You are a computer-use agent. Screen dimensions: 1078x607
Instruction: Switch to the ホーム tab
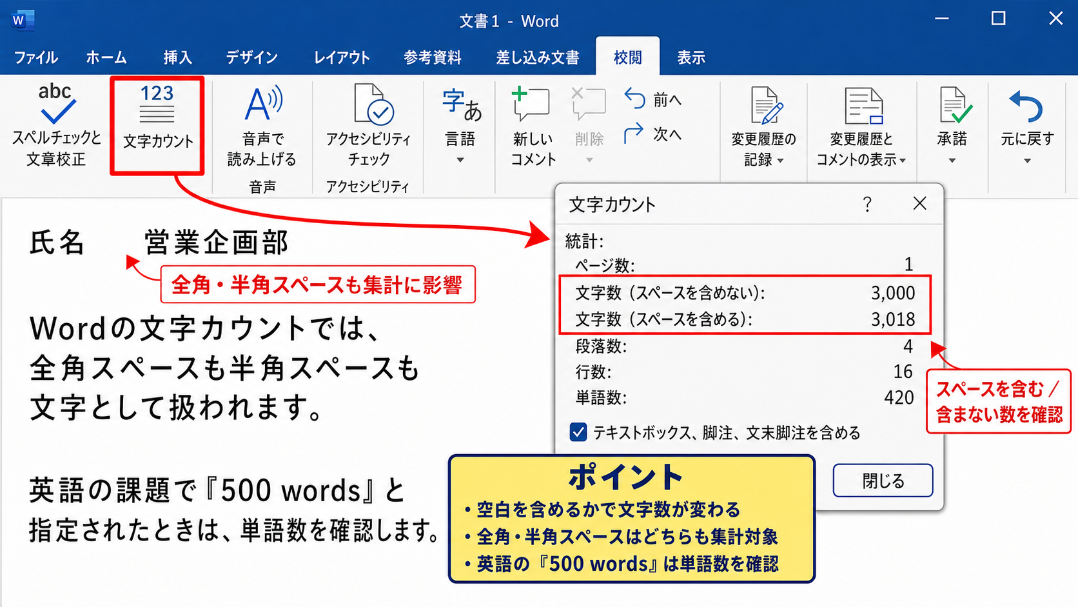106,57
